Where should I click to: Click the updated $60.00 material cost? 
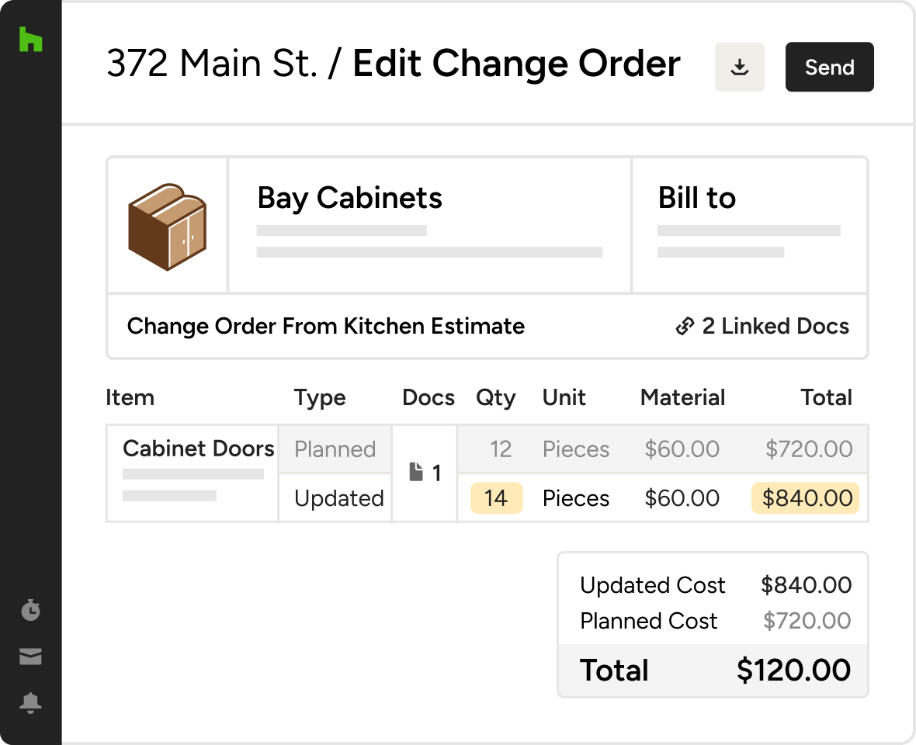(682, 498)
